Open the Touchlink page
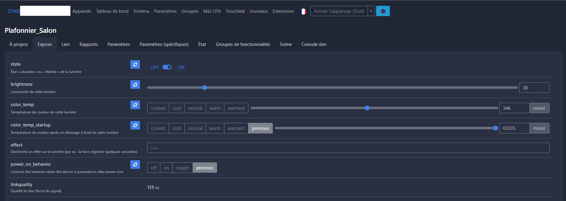 click(x=235, y=11)
